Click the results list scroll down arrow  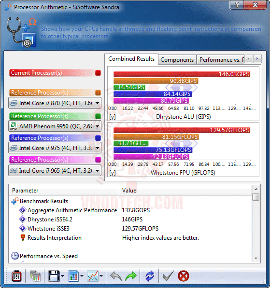pos(256,259)
